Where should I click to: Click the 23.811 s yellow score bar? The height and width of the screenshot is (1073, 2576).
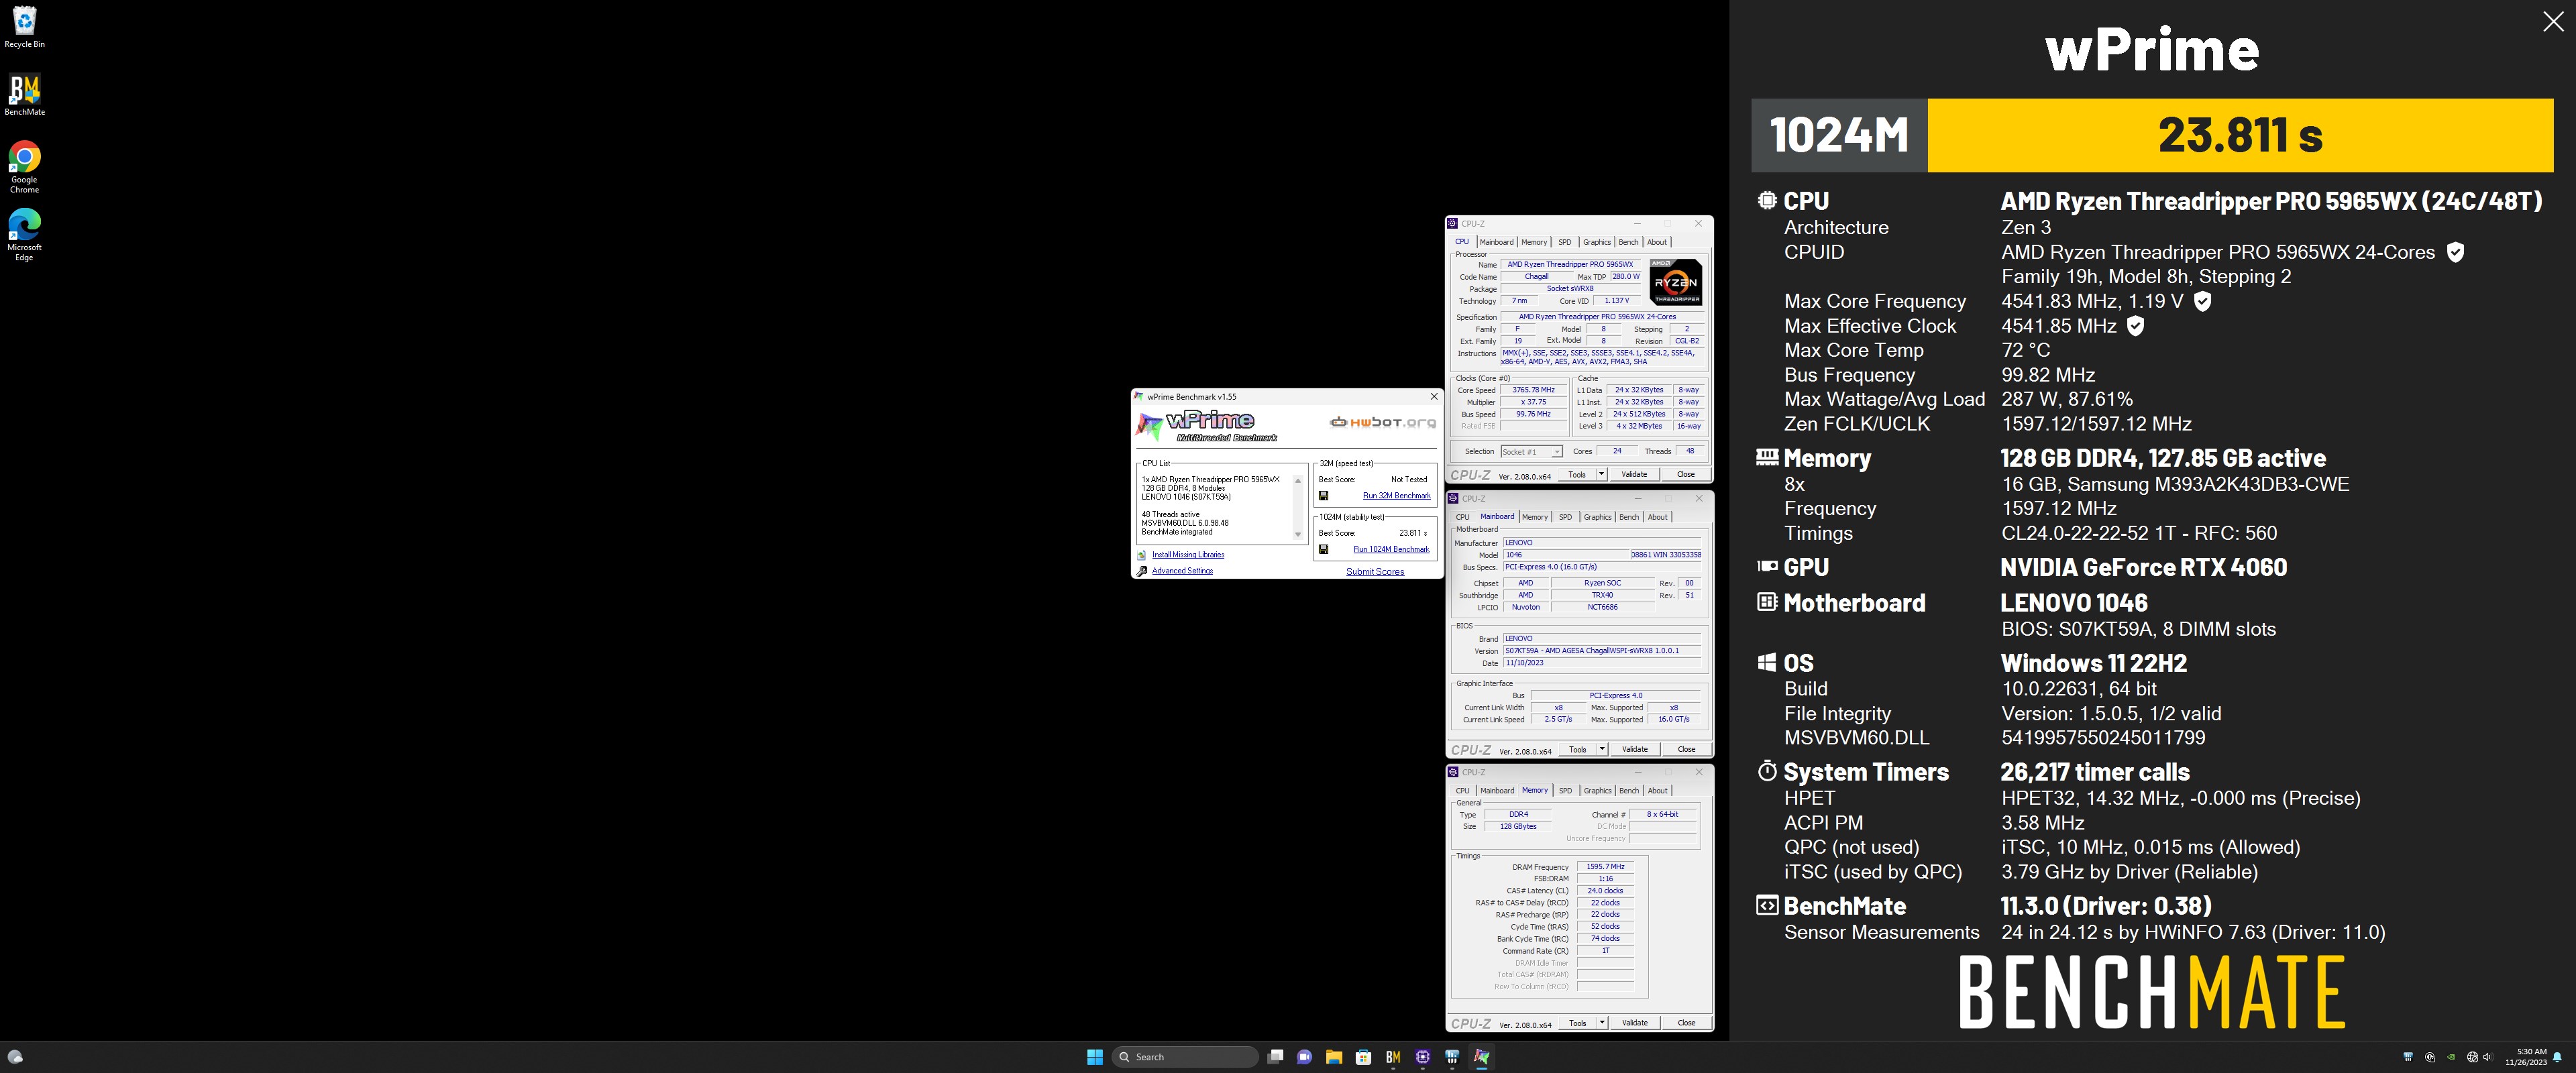pos(2240,135)
